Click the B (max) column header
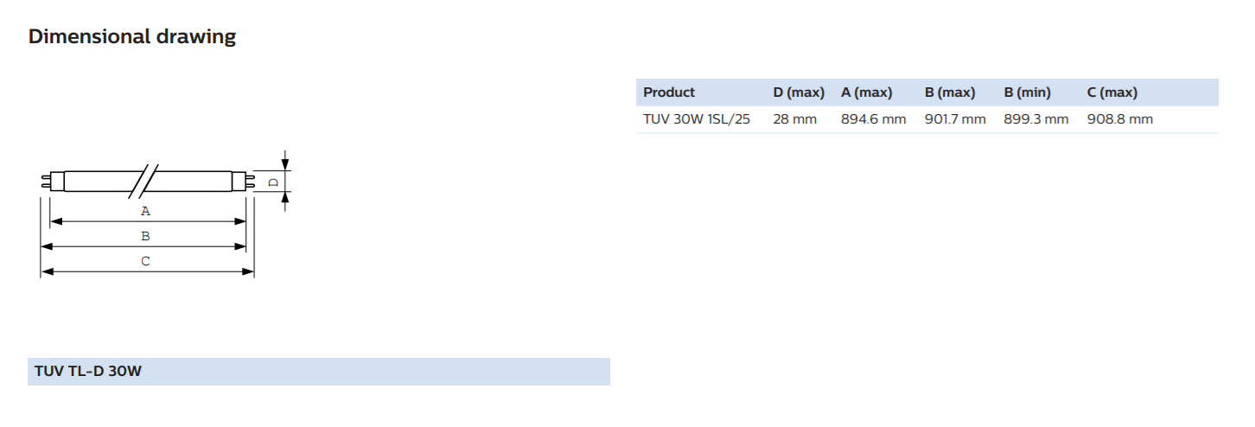Viewport: 1255px width, 427px height. 950,92
